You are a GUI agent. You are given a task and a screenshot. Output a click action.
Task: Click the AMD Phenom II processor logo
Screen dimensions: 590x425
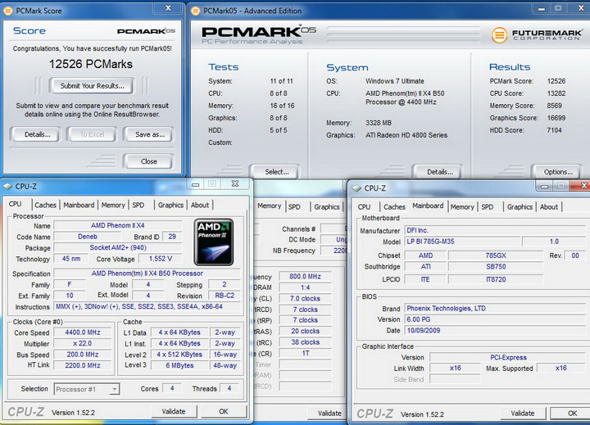pos(214,242)
